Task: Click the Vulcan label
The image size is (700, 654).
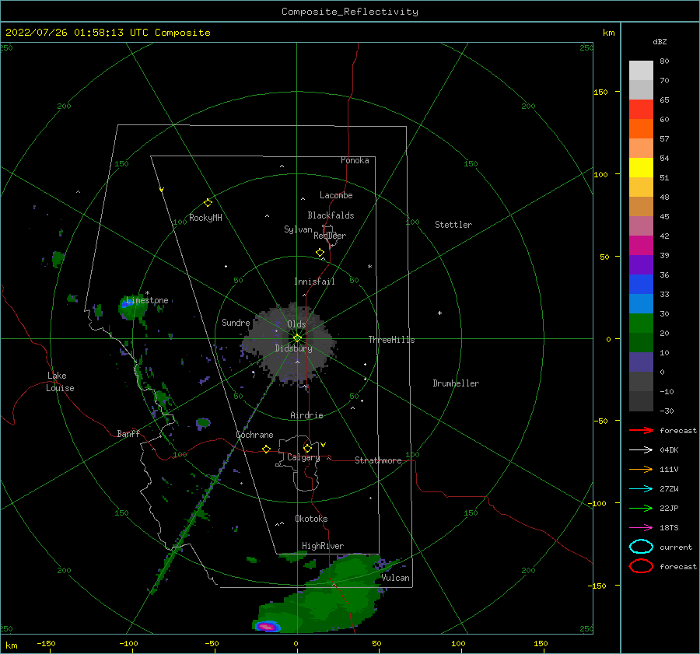Action: point(396,578)
